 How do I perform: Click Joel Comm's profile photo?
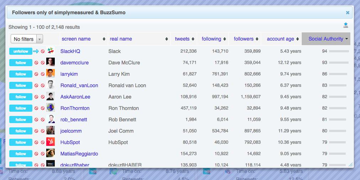coord(51,131)
